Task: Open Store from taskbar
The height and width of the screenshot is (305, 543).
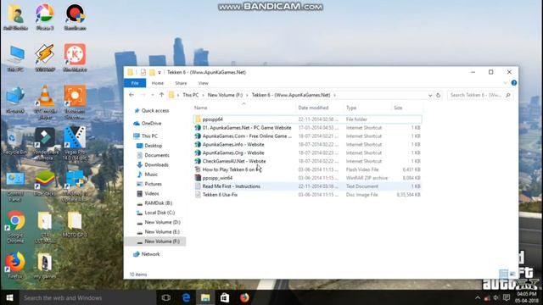Action: pyautogui.click(x=225, y=297)
